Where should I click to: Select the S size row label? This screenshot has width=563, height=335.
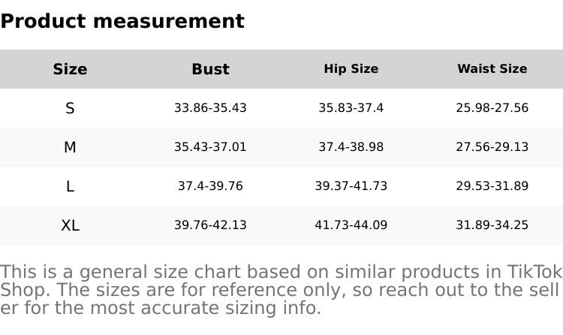tap(70, 108)
